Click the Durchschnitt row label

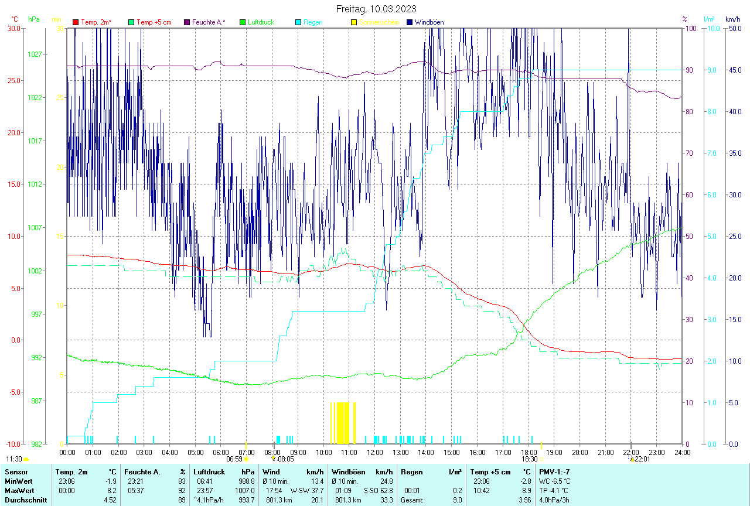(x=26, y=500)
